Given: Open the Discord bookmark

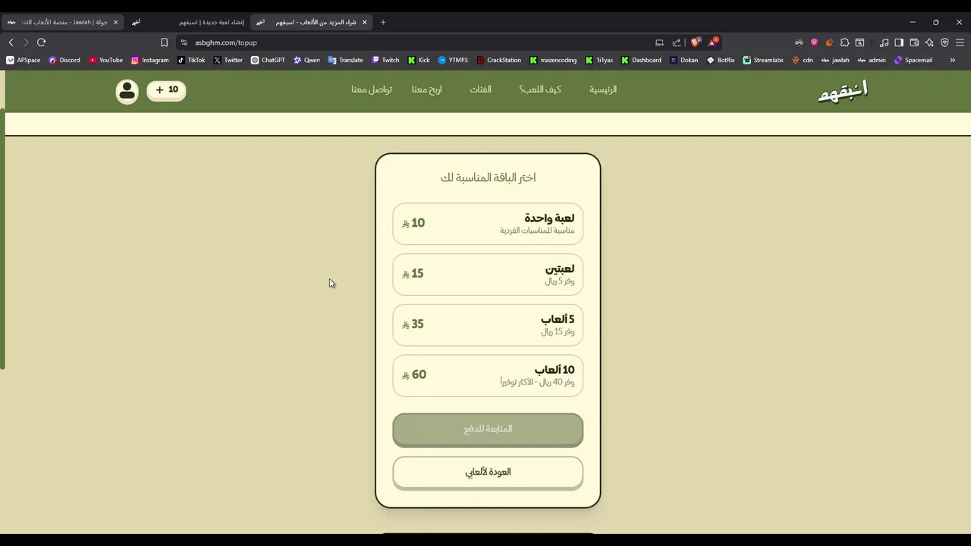Looking at the screenshot, I should click(64, 60).
